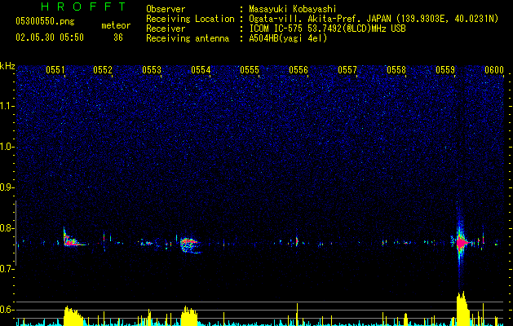This screenshot has height=326, width=513.
Task: Select the file name 05300550.png
Action: pyautogui.click(x=45, y=21)
